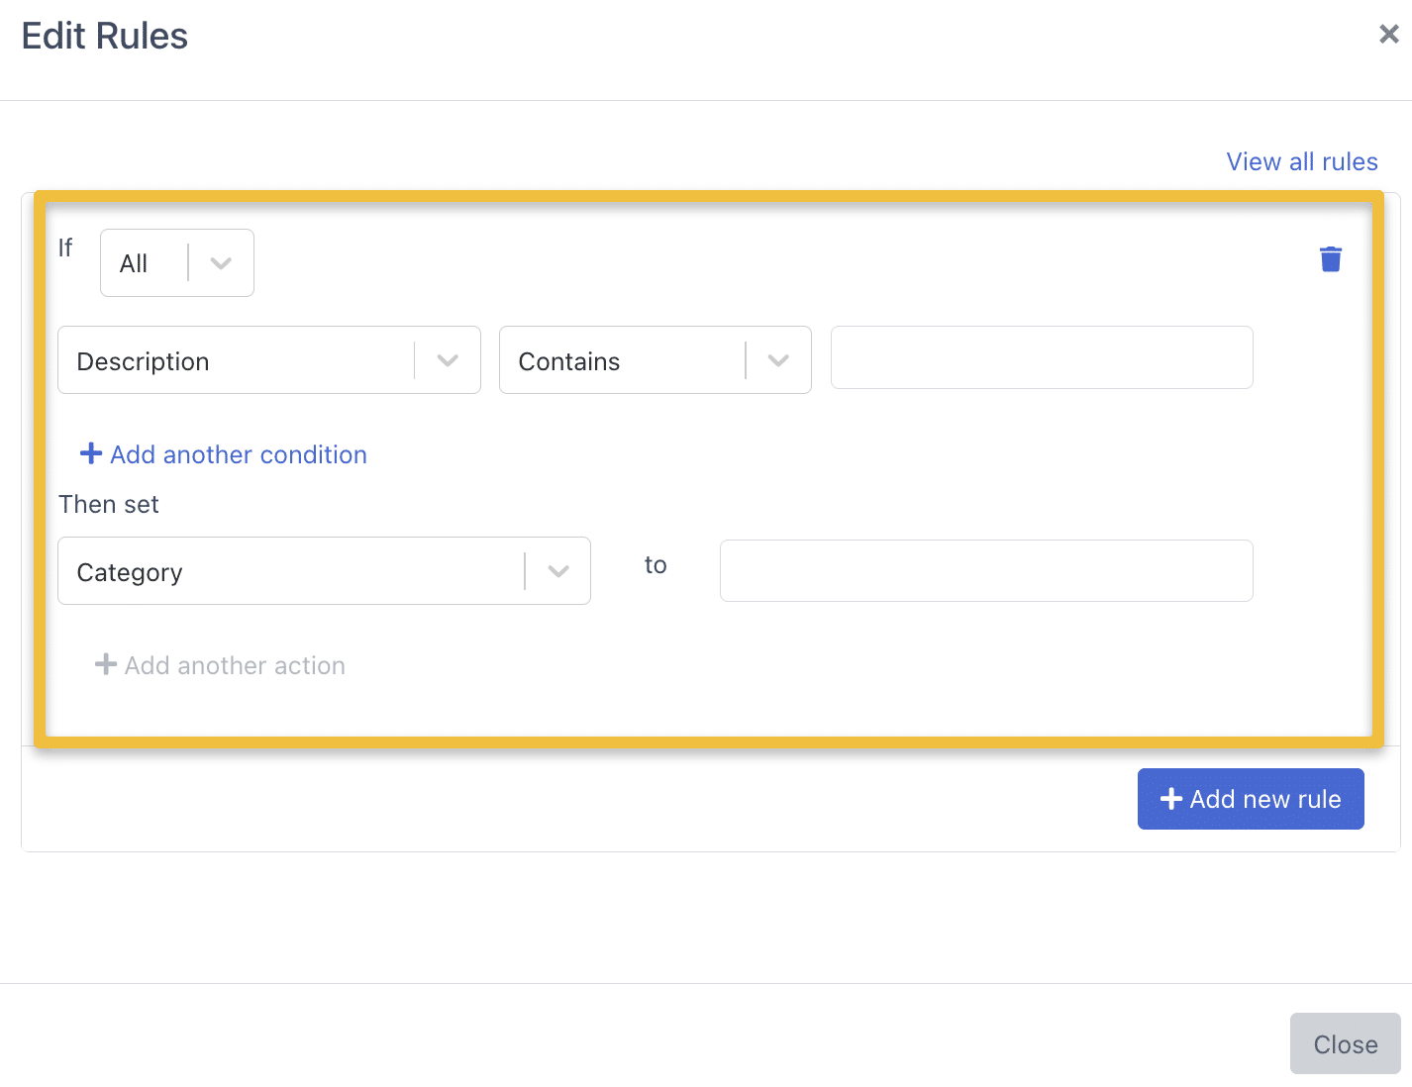Expand the All dropdown chevron
The image size is (1412, 1087).
click(221, 263)
